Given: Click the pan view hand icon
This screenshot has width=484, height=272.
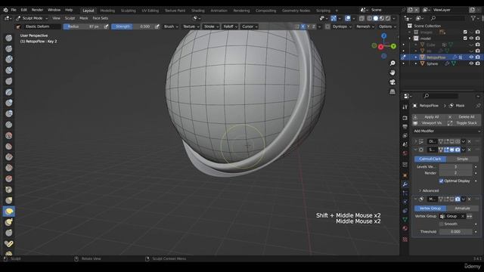Looking at the screenshot, I should [x=392, y=73].
